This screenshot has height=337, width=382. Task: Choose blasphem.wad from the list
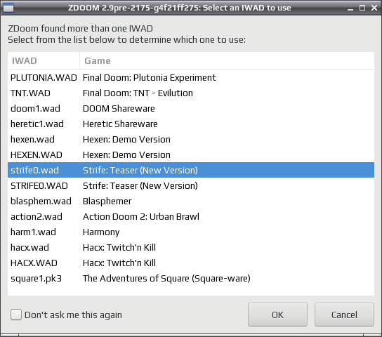click(x=191, y=201)
